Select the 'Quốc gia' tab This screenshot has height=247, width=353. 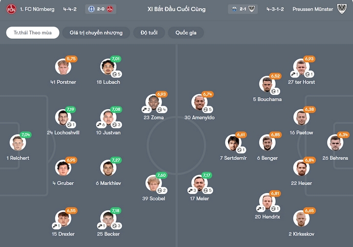186,33
